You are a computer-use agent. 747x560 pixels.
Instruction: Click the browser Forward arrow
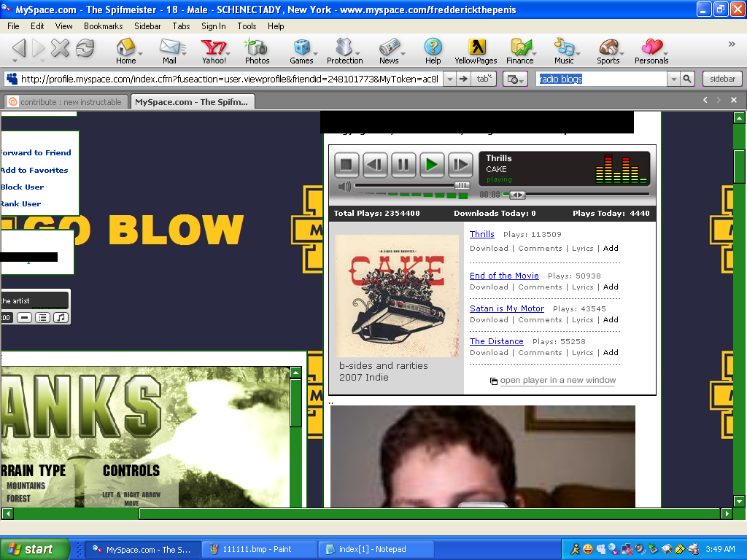tap(38, 47)
